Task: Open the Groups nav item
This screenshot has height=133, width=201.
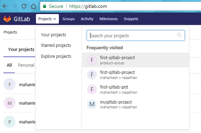Action: coord(69,19)
